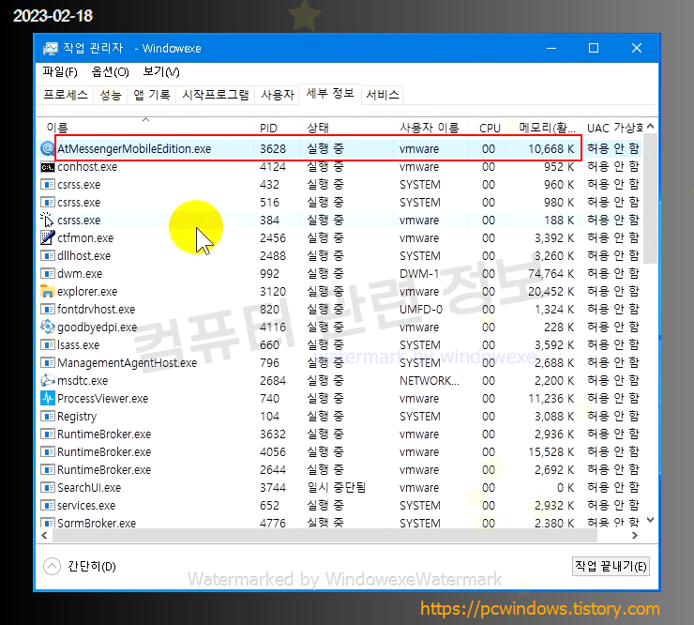
Task: Collapse view with 간단히(D) arrow
Action: pos(52,566)
